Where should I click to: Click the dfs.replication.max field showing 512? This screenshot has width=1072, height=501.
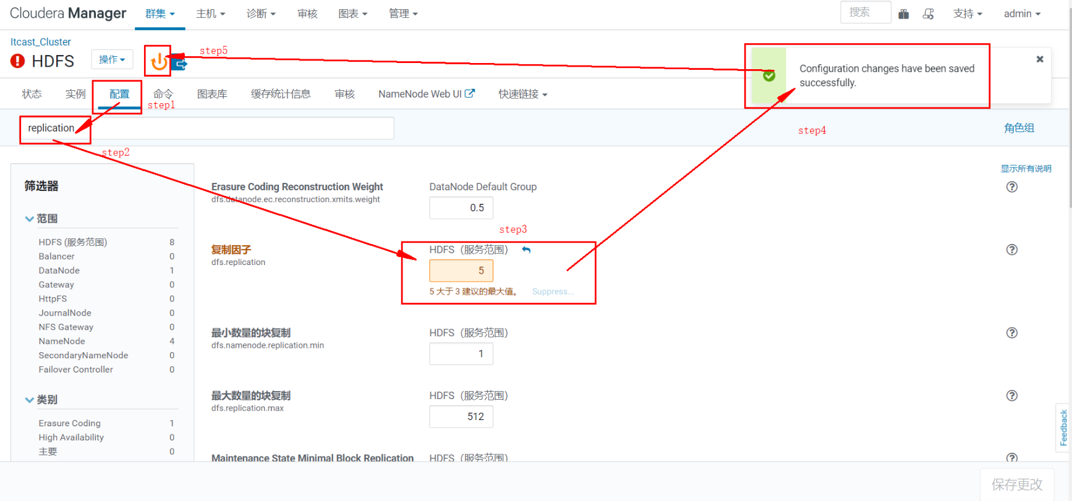pyautogui.click(x=461, y=416)
